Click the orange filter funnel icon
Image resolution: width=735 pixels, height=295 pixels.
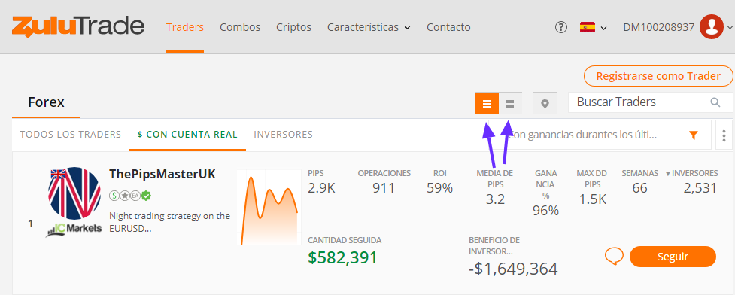tap(694, 135)
